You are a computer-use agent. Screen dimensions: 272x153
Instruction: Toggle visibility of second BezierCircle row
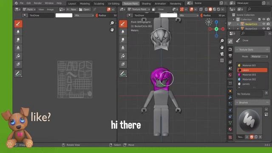(x=264, y=28)
